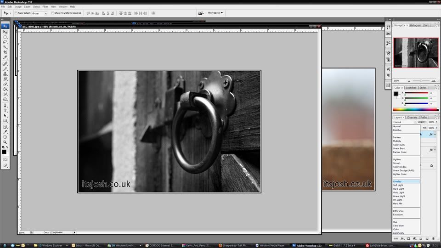Switch to Styles tab

pyautogui.click(x=423, y=88)
